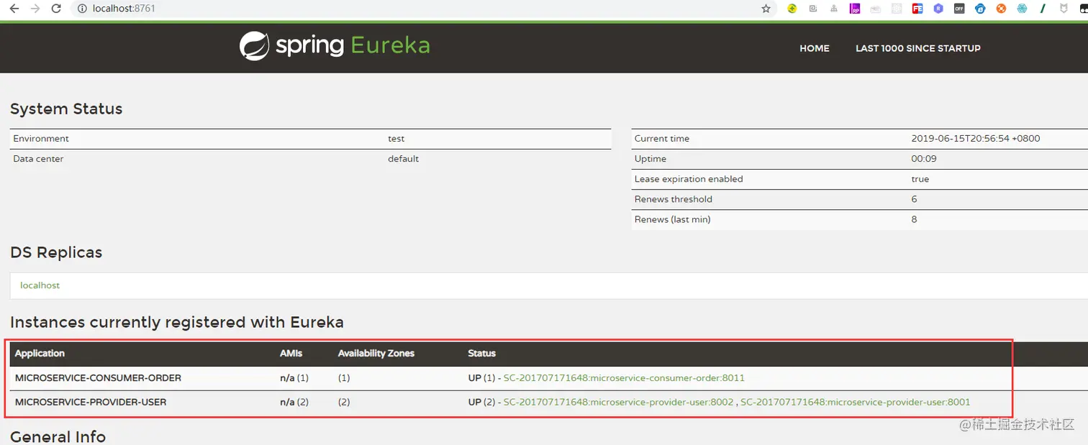Select MICROSERVICE-PROVIDER-USER application name
This screenshot has height=445, width=1088.
coord(91,402)
